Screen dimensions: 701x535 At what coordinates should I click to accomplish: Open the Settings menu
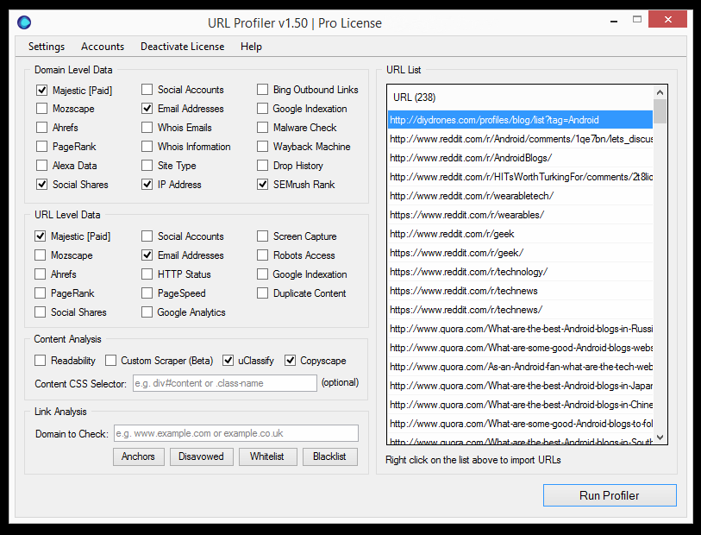click(x=47, y=47)
